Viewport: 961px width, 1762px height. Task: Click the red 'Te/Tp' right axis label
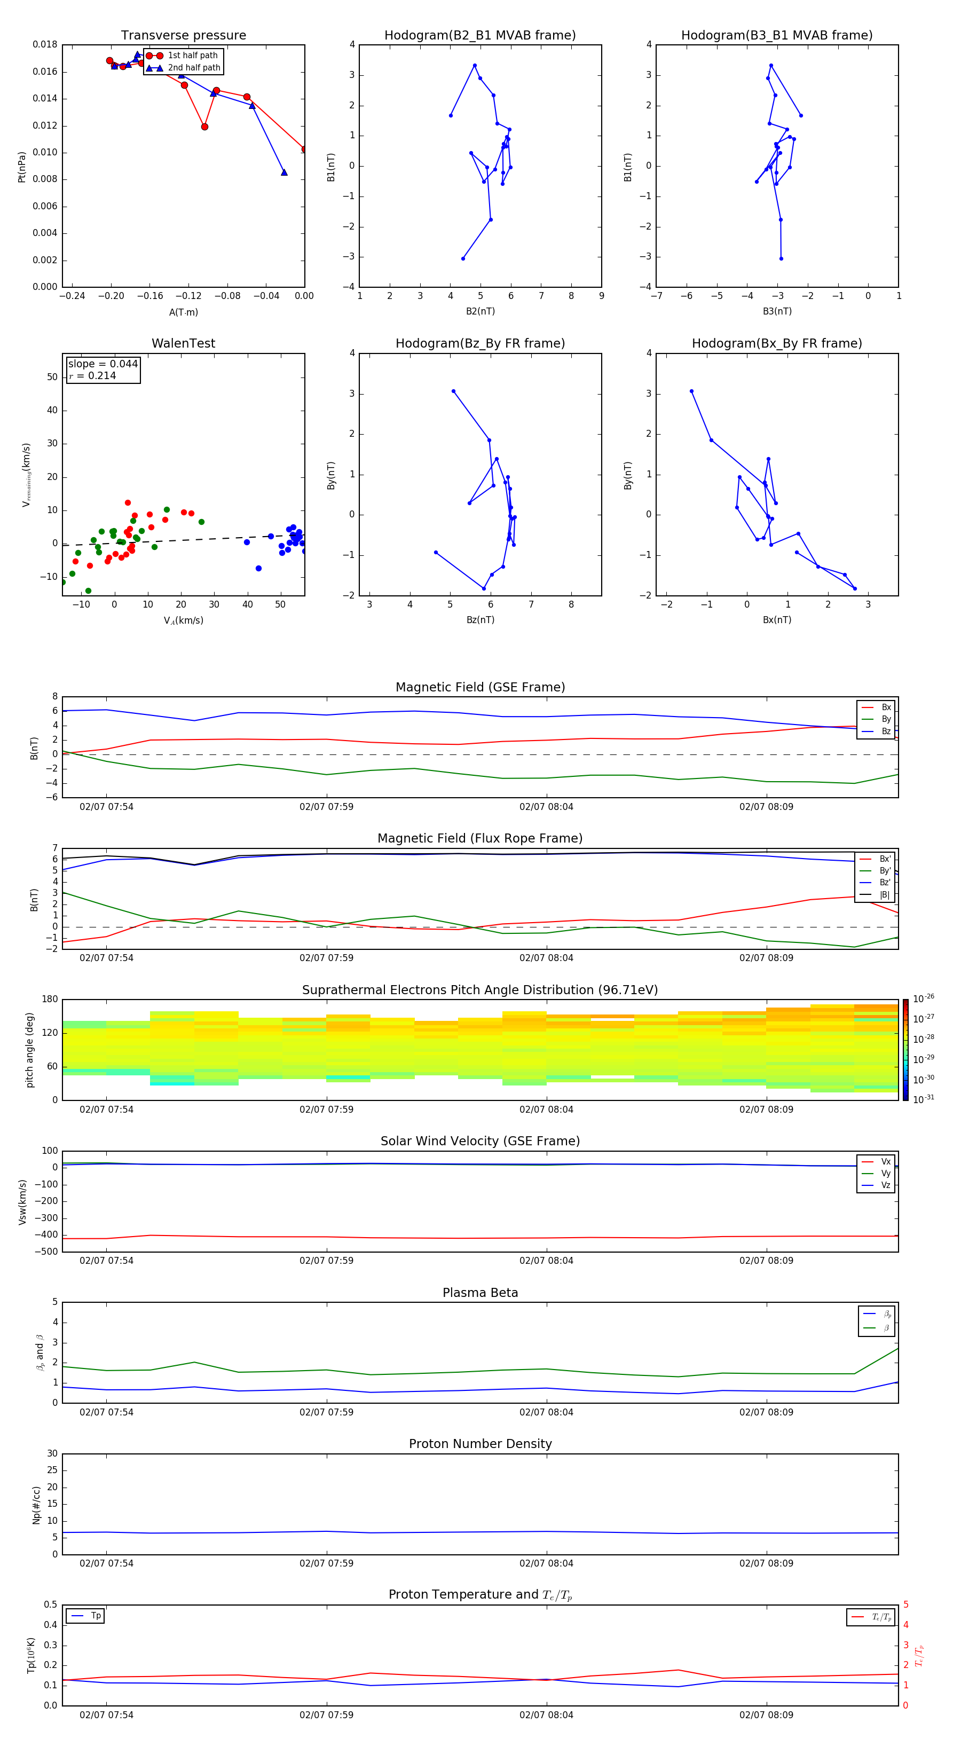click(919, 1655)
